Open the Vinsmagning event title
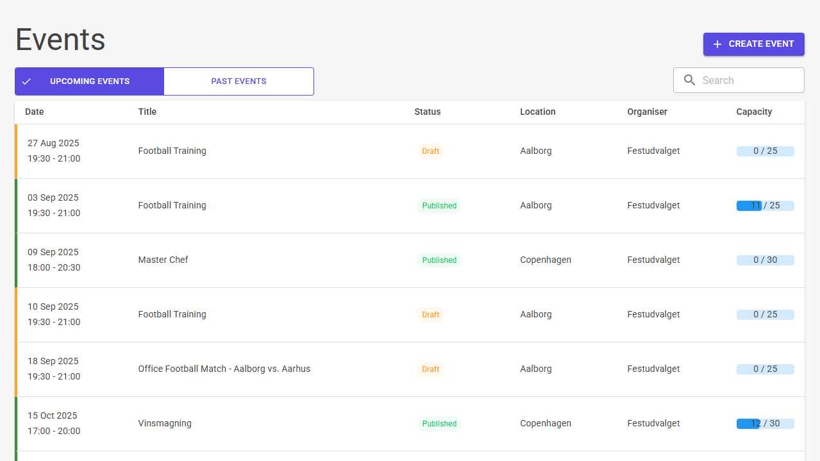This screenshot has height=461, width=820. coord(165,424)
